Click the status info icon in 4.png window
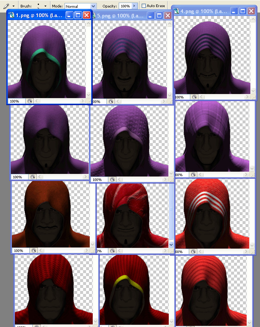 pos(194,97)
